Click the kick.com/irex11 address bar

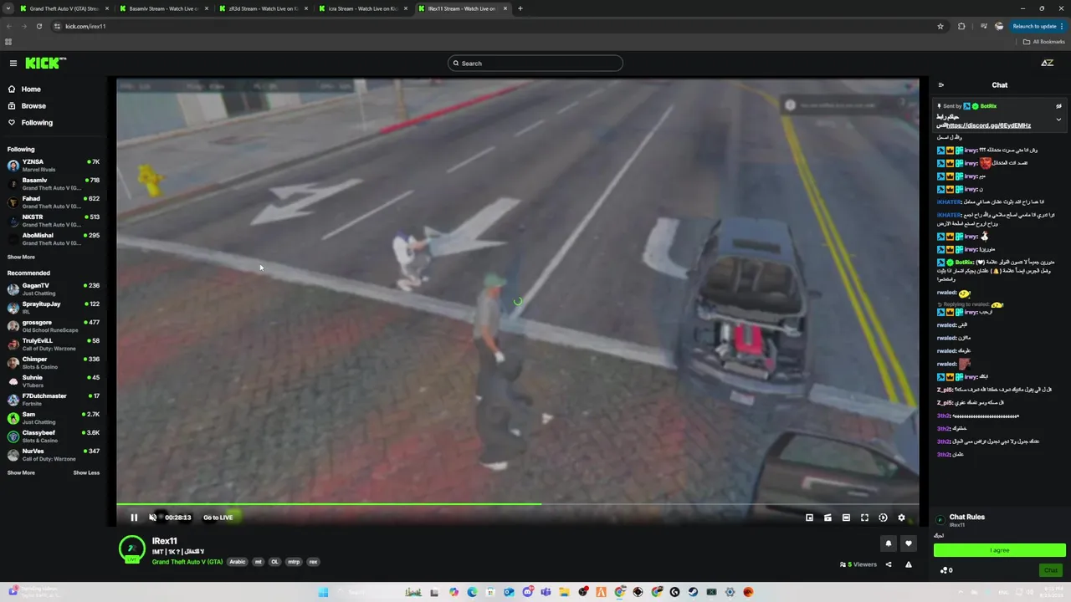point(494,26)
